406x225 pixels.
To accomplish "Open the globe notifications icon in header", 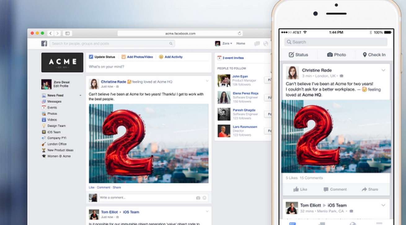I will pyautogui.click(x=266, y=44).
